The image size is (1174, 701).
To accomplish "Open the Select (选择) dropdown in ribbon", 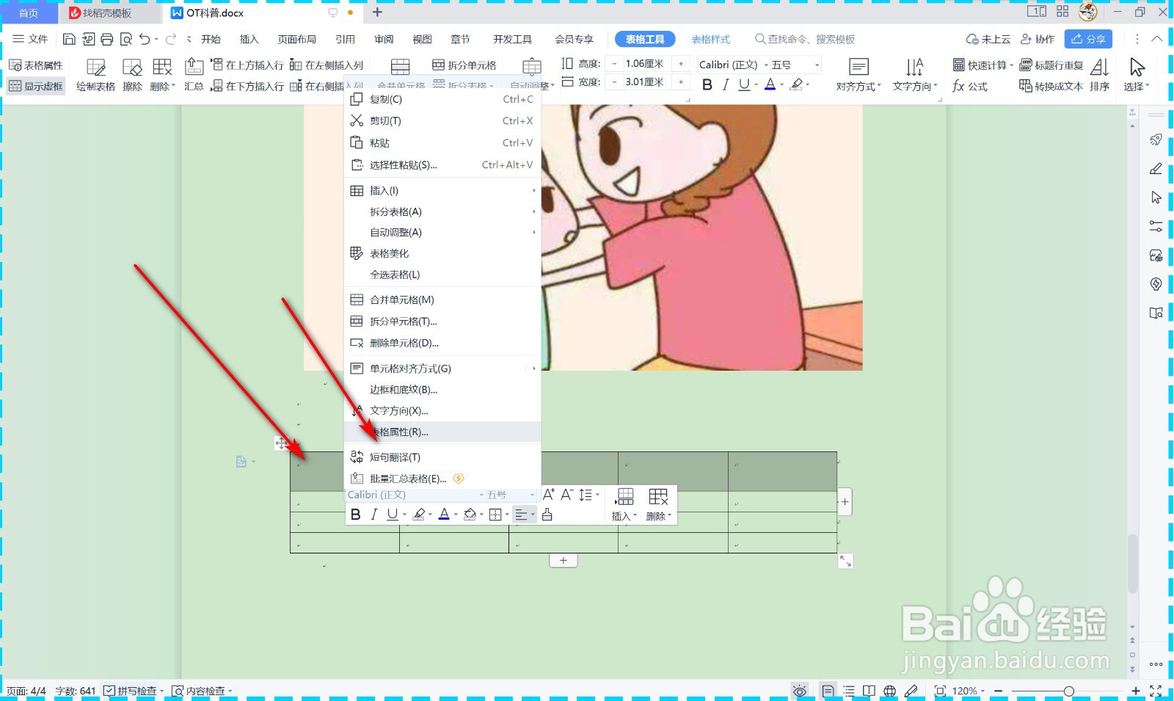I will pos(1137,76).
